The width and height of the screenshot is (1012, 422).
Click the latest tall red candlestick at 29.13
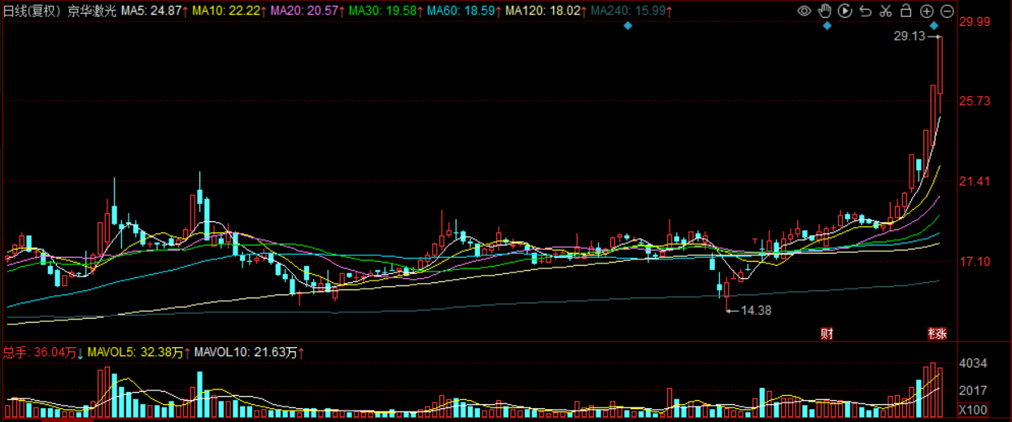[x=940, y=75]
